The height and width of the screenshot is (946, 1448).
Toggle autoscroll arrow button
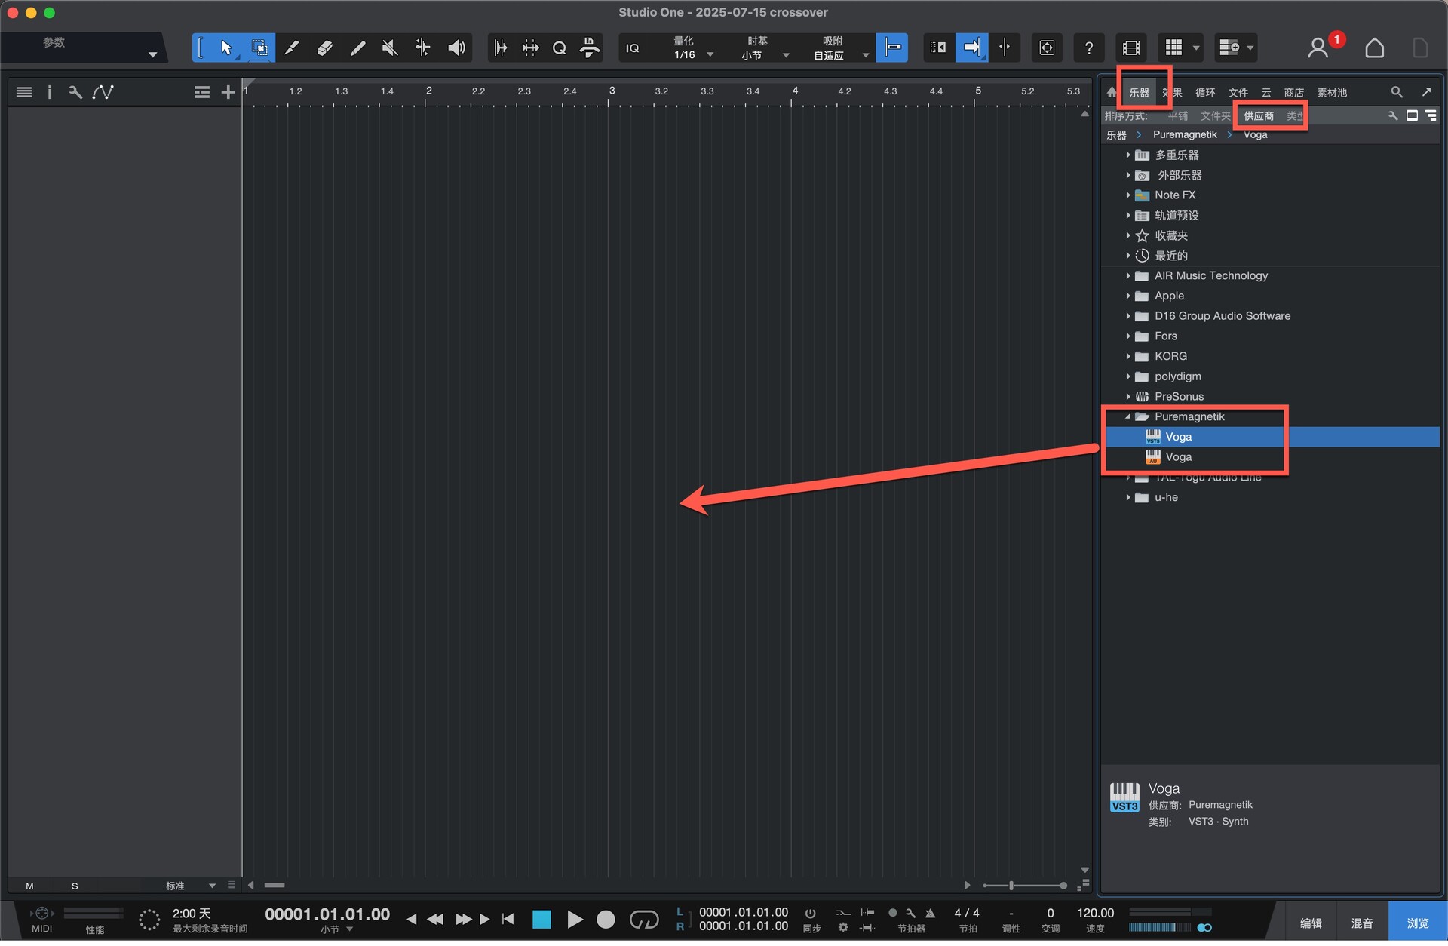coord(971,48)
